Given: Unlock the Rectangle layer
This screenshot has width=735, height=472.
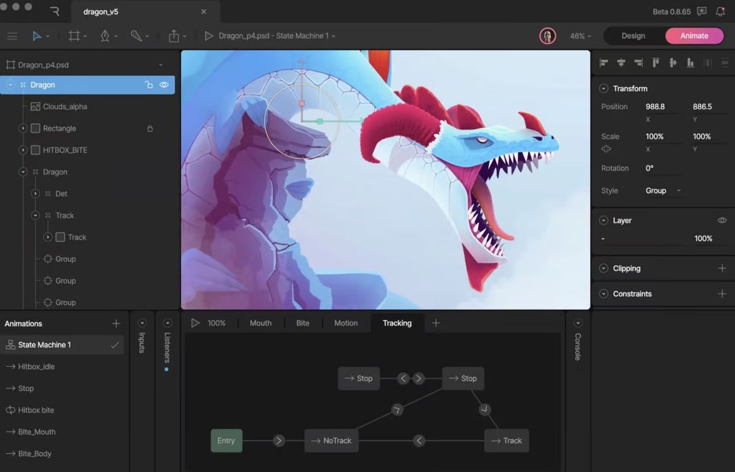Looking at the screenshot, I should 150,129.
